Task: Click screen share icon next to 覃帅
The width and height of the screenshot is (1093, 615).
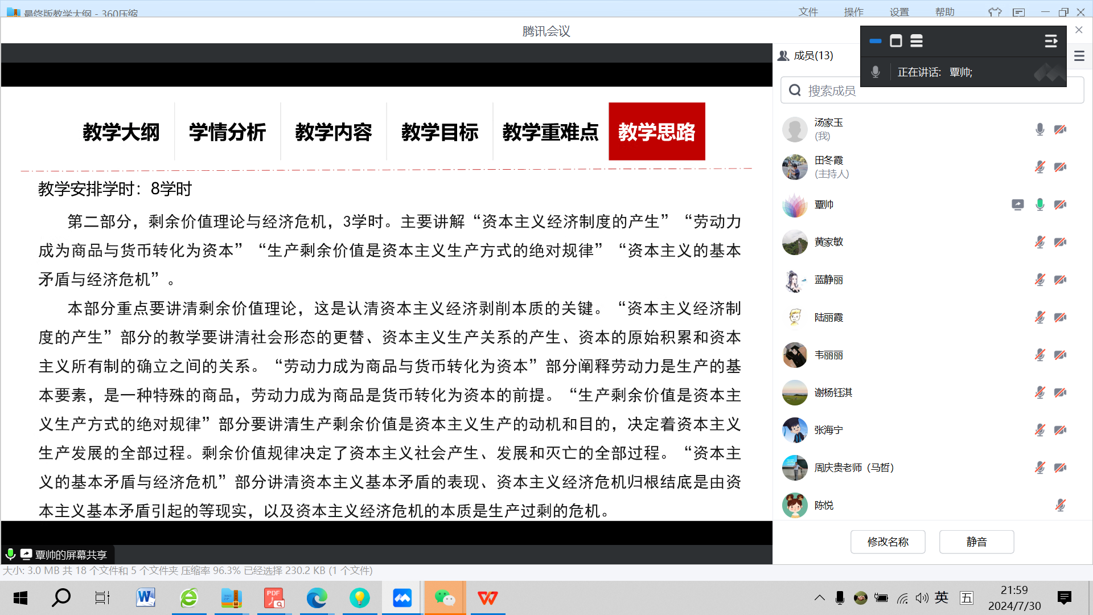Action: [1017, 204]
